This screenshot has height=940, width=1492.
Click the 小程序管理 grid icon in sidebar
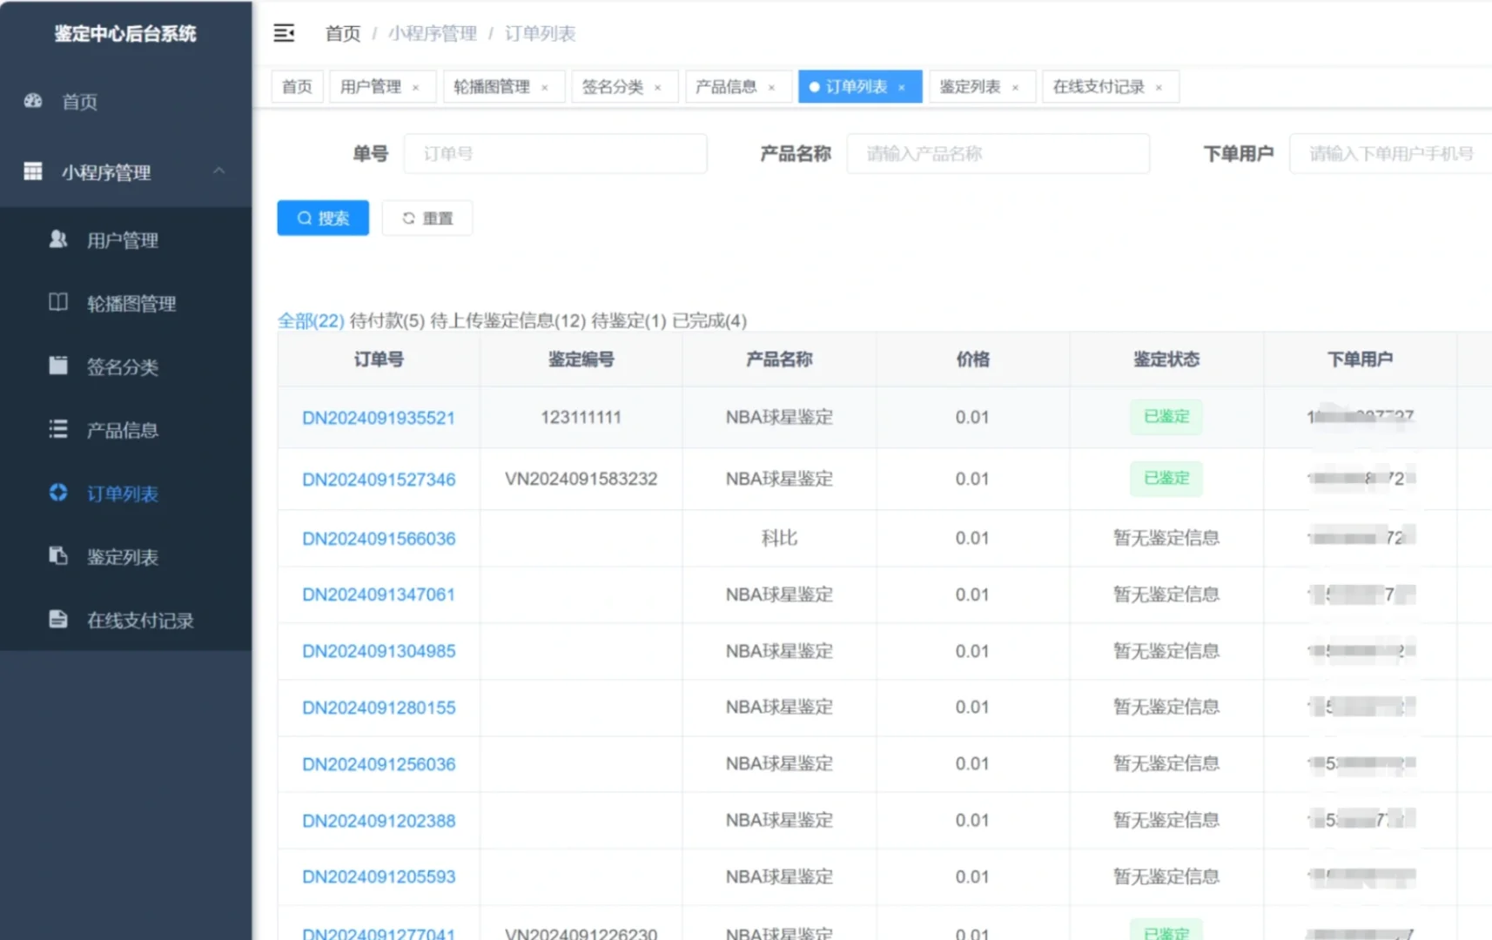(x=33, y=171)
